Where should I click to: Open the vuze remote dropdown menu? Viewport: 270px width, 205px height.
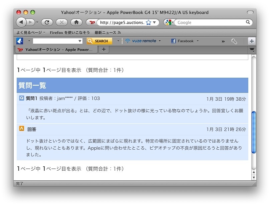coord(160,41)
